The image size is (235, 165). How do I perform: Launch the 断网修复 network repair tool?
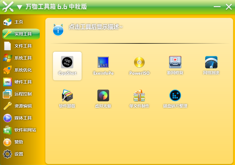tap(175, 66)
